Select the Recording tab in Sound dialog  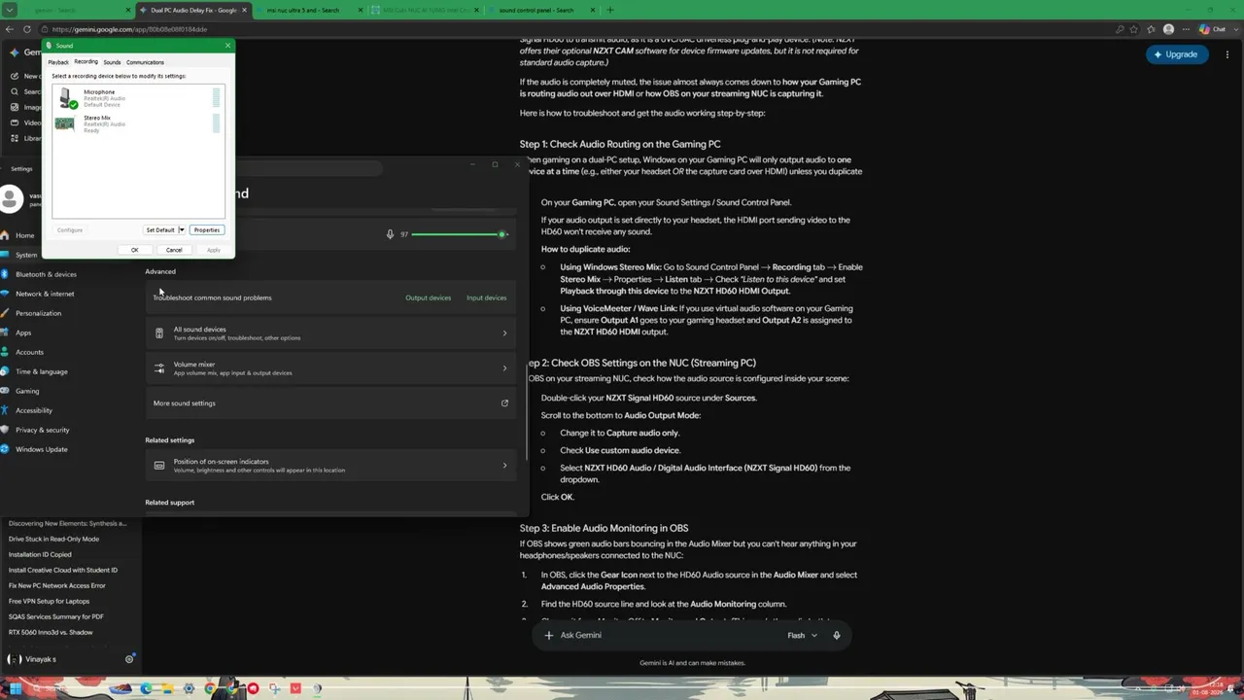[x=86, y=62]
